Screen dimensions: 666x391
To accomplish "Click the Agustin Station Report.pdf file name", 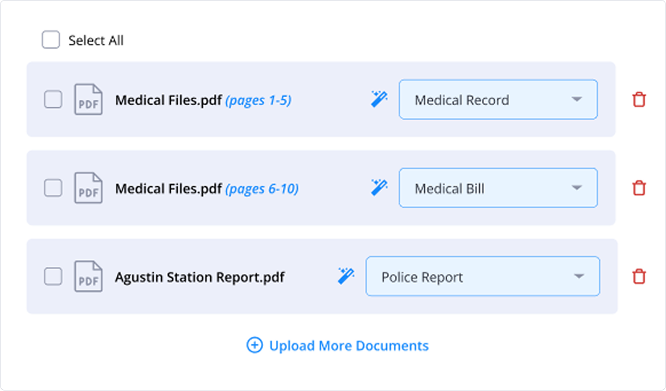I will tap(200, 277).
